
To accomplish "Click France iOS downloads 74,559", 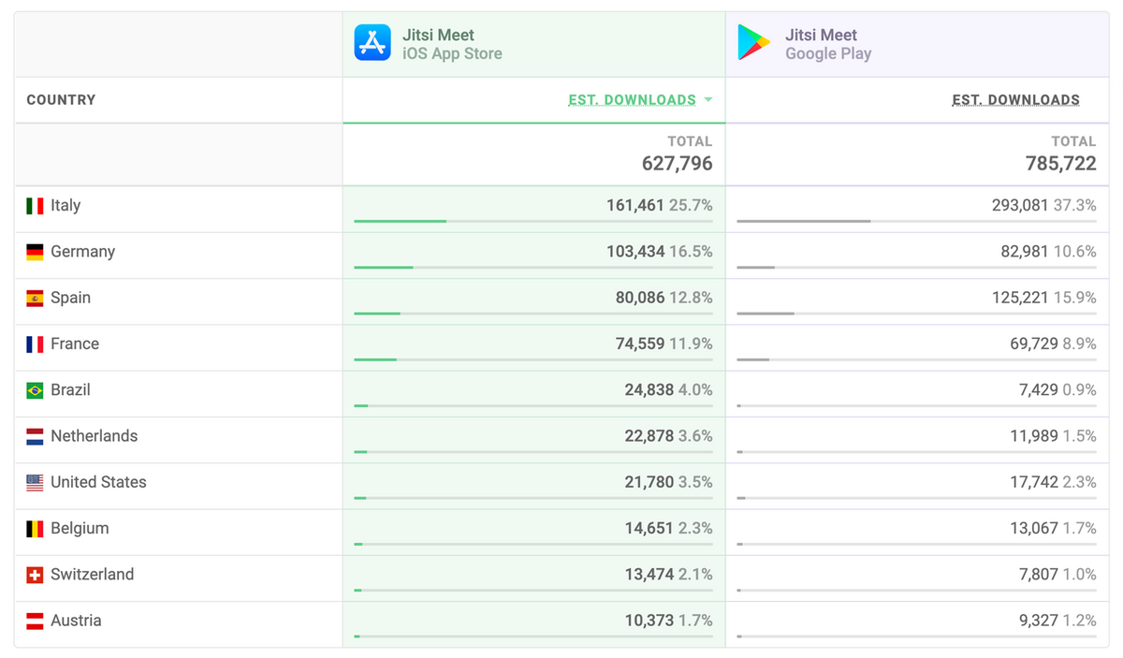I will click(640, 344).
